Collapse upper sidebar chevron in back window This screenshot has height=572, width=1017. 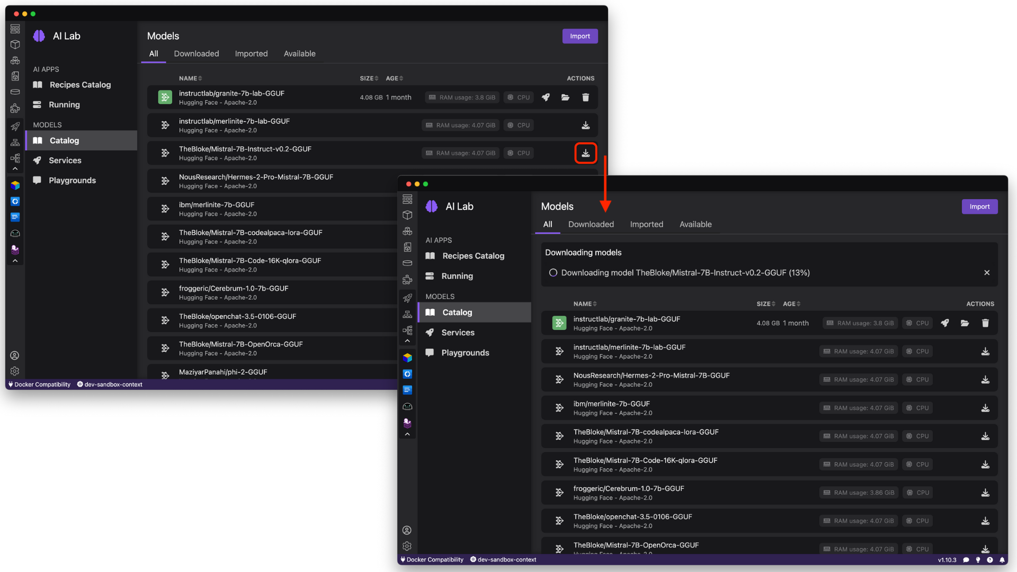point(15,169)
